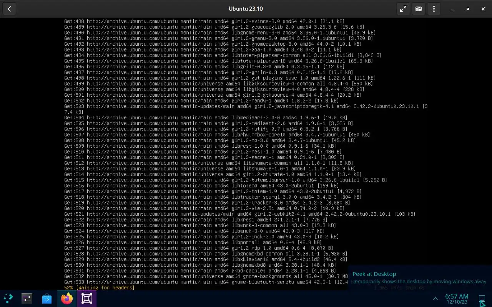The image size is (492, 307).
Task: Expand the system tray hidden icons arrow
Action: [435, 299]
